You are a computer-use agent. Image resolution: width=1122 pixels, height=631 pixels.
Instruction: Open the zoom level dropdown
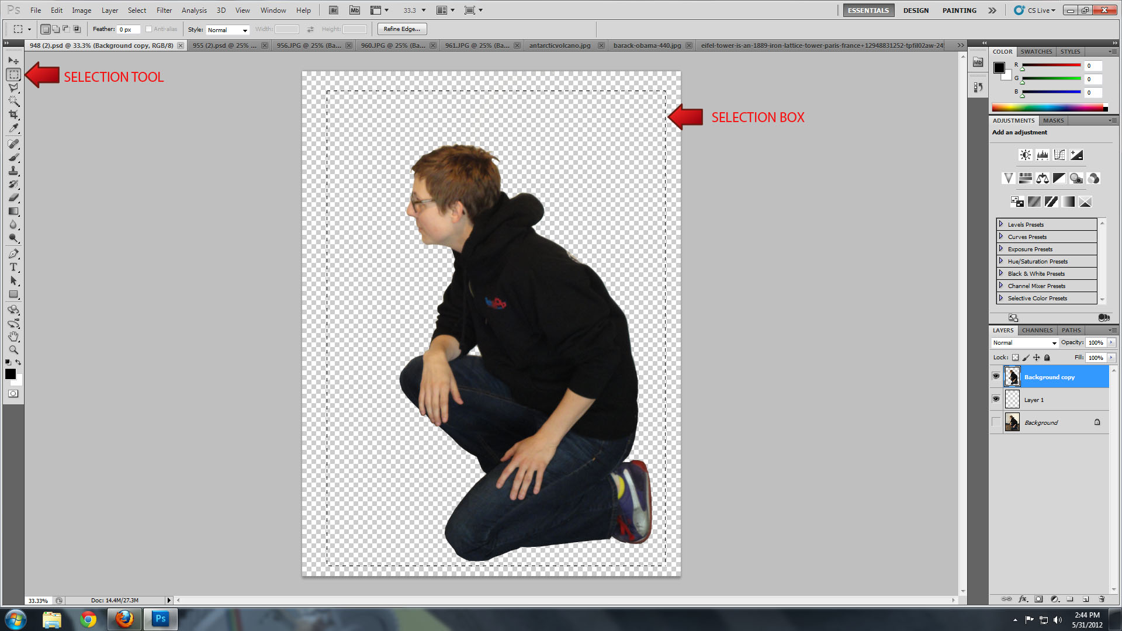pos(424,11)
